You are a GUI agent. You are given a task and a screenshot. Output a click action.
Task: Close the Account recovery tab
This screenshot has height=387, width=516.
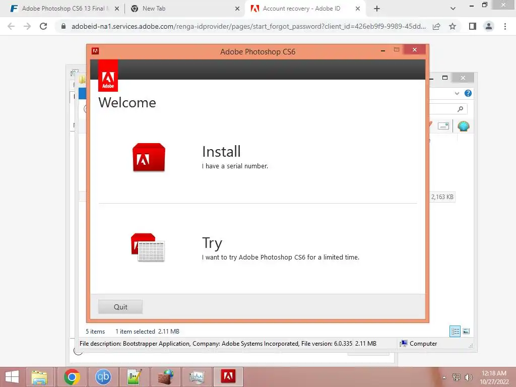tap(358, 9)
